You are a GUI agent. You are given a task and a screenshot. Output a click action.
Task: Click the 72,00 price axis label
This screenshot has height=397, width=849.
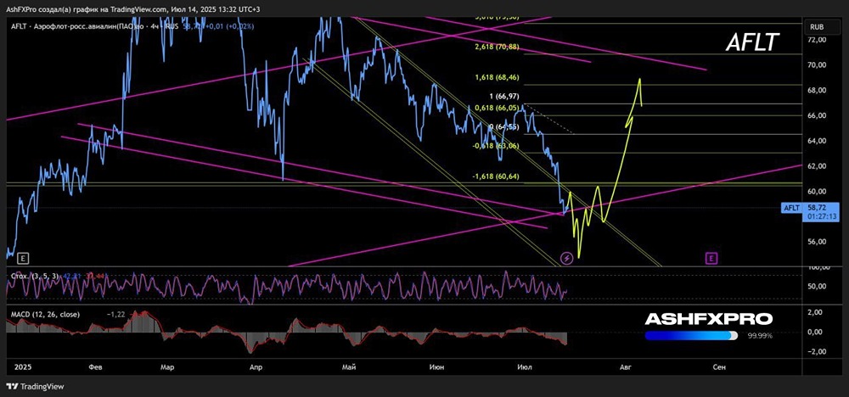pyautogui.click(x=817, y=40)
